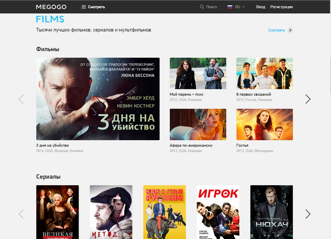Viewport: 331px width, 239px height.
Task: Click metadata 2012, США, Комедии
Action: (x=185, y=100)
